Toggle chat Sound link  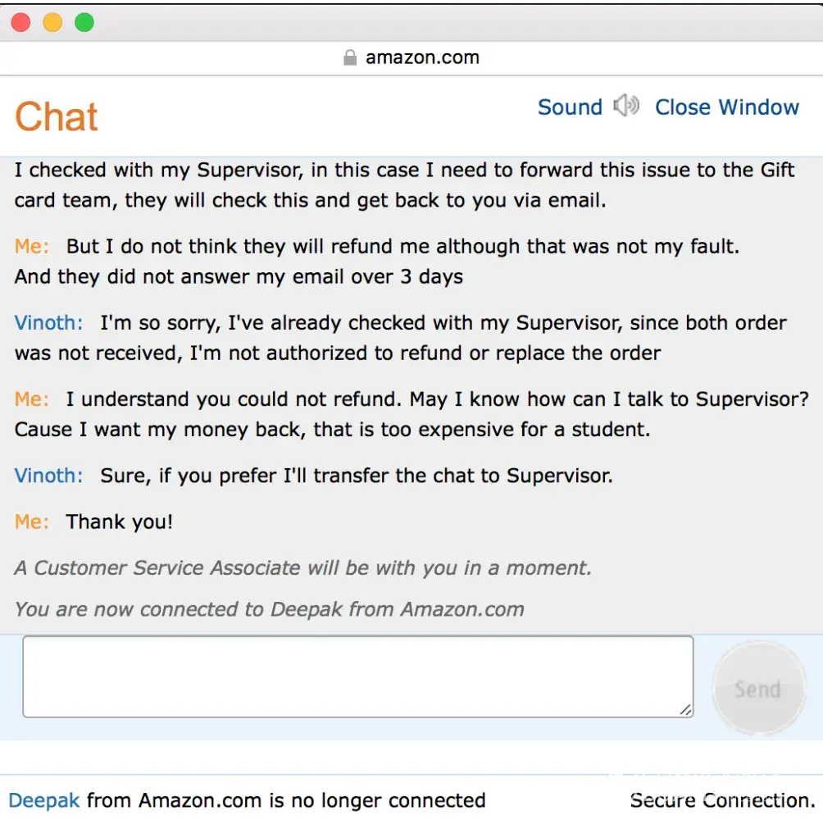[x=570, y=107]
